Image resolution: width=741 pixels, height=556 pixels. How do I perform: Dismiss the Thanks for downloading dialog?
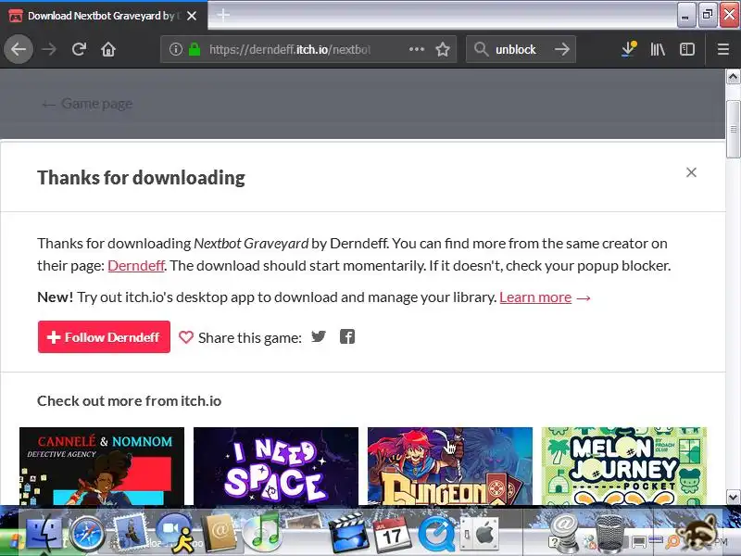pos(691,172)
